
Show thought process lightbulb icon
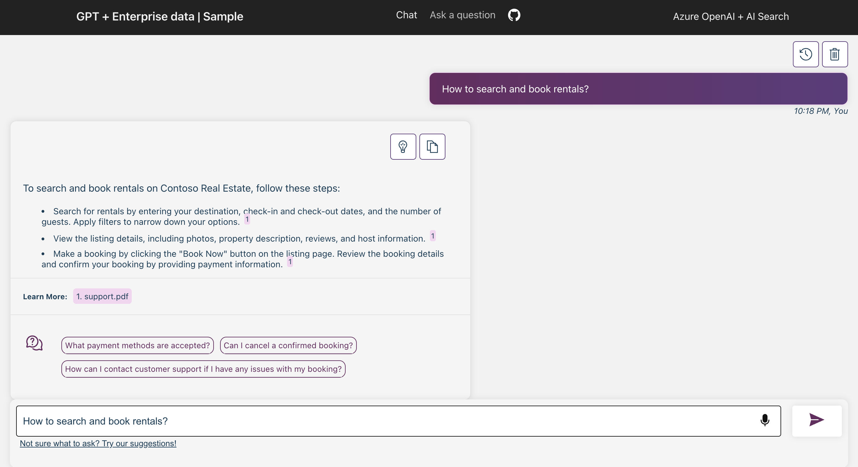(x=403, y=147)
